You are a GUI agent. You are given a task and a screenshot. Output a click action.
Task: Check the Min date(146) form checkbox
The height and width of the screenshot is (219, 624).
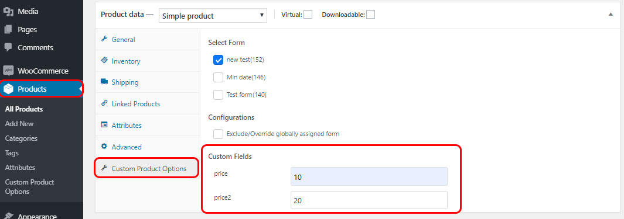coord(218,77)
